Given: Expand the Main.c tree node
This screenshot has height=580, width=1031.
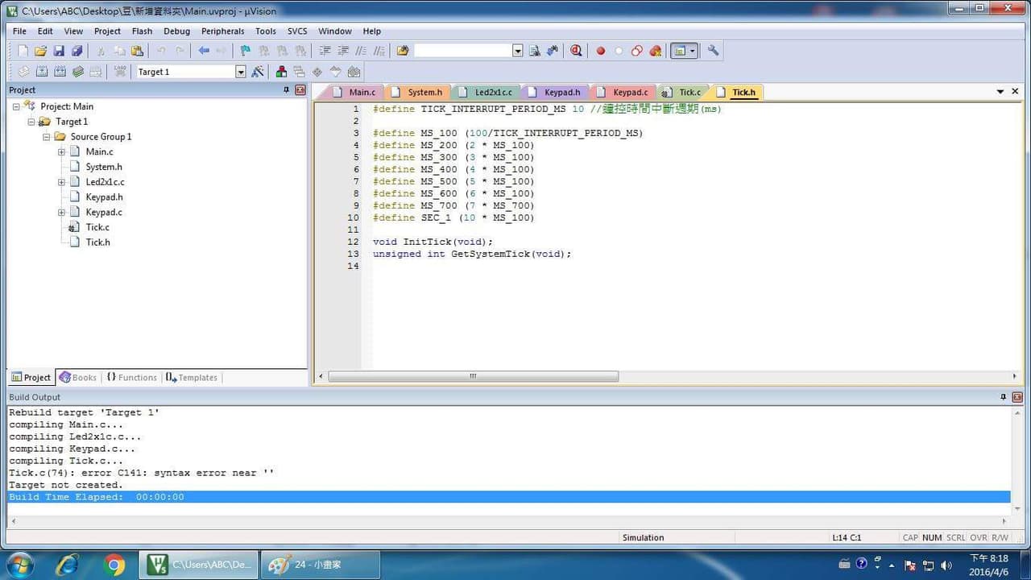Looking at the screenshot, I should click(61, 152).
